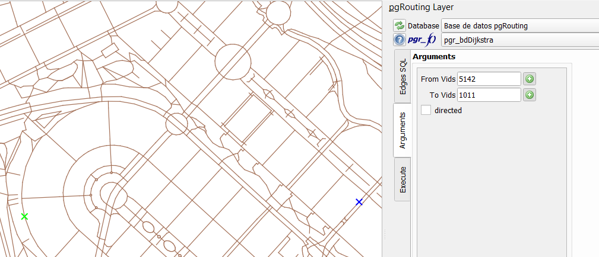The height and width of the screenshot is (257, 599).
Task: Select the Arguments tab
Action: point(402,130)
